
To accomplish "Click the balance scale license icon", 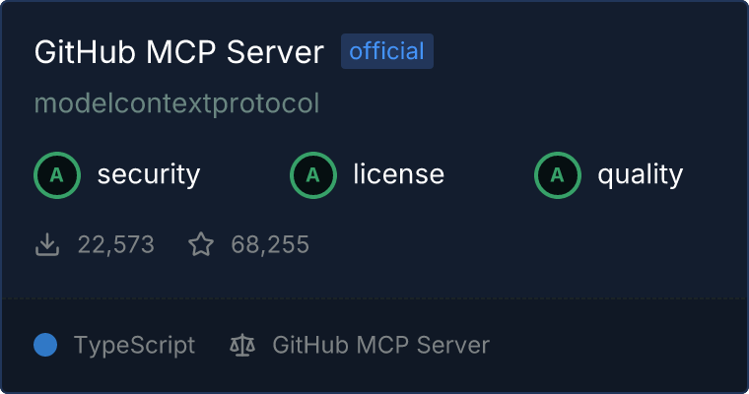I will click(x=242, y=346).
